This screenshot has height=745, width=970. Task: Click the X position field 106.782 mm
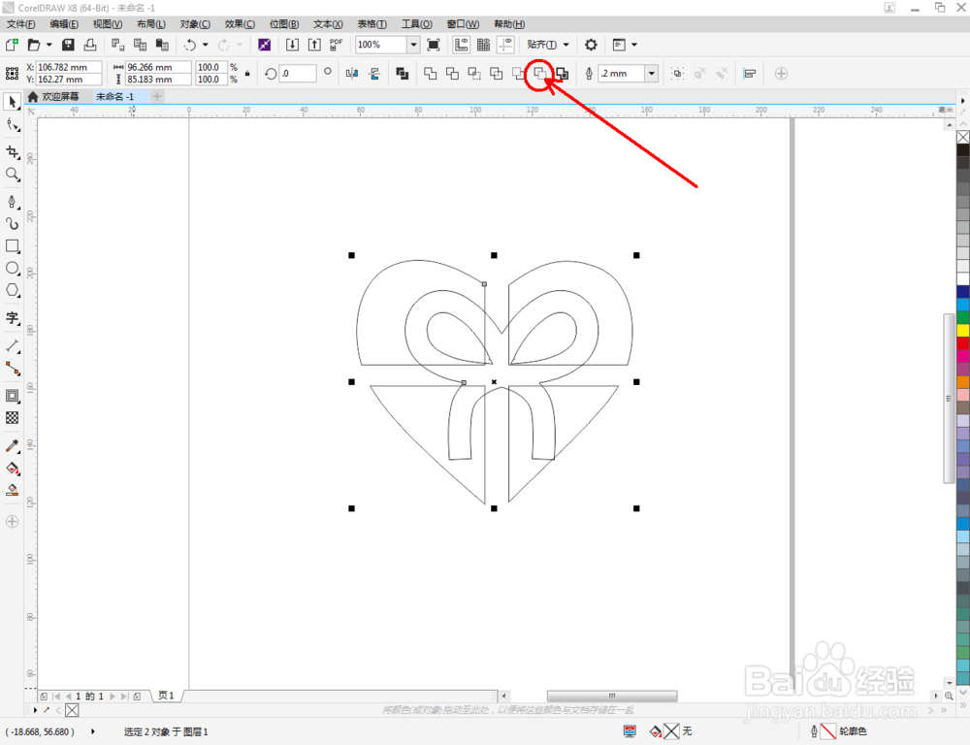point(69,67)
